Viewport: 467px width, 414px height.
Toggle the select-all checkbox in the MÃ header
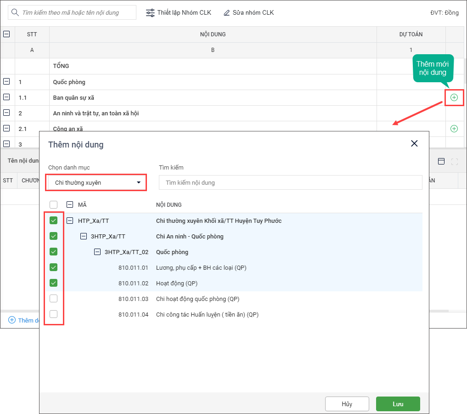(x=54, y=204)
